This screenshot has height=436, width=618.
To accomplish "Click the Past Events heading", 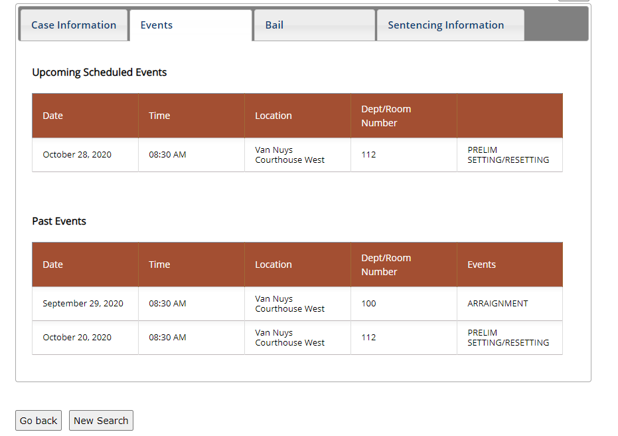I will [x=59, y=221].
